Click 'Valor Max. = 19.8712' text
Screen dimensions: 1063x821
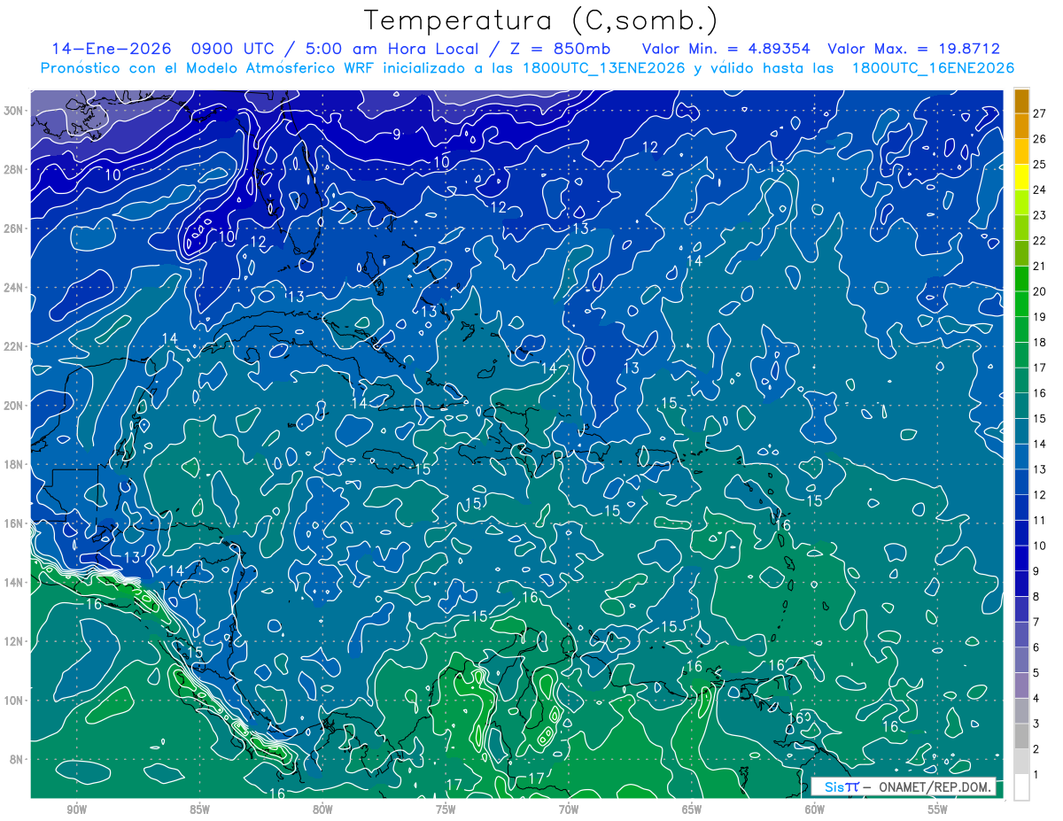point(914,49)
